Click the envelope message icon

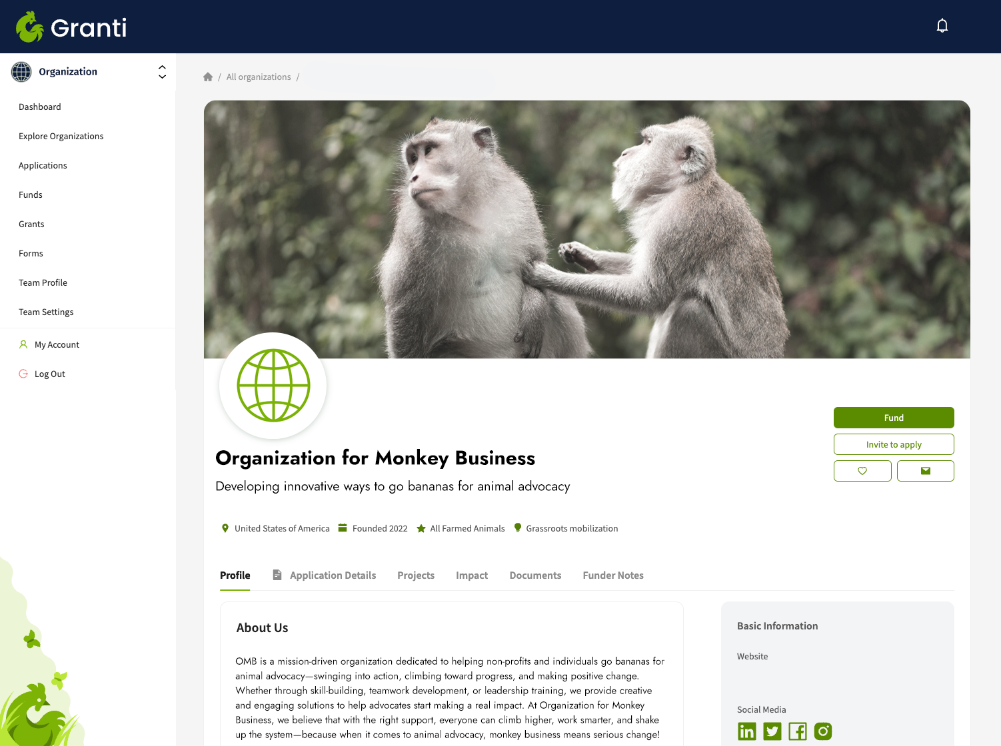925,470
